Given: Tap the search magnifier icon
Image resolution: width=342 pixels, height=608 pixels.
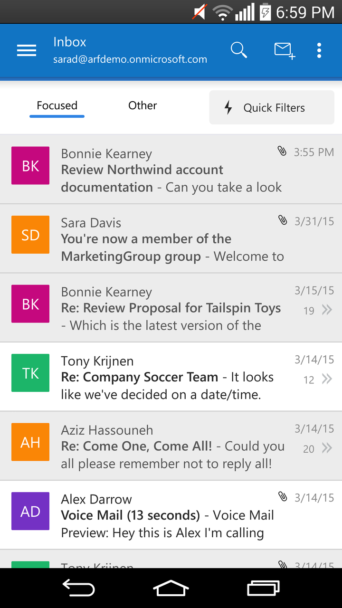Looking at the screenshot, I should click(238, 50).
